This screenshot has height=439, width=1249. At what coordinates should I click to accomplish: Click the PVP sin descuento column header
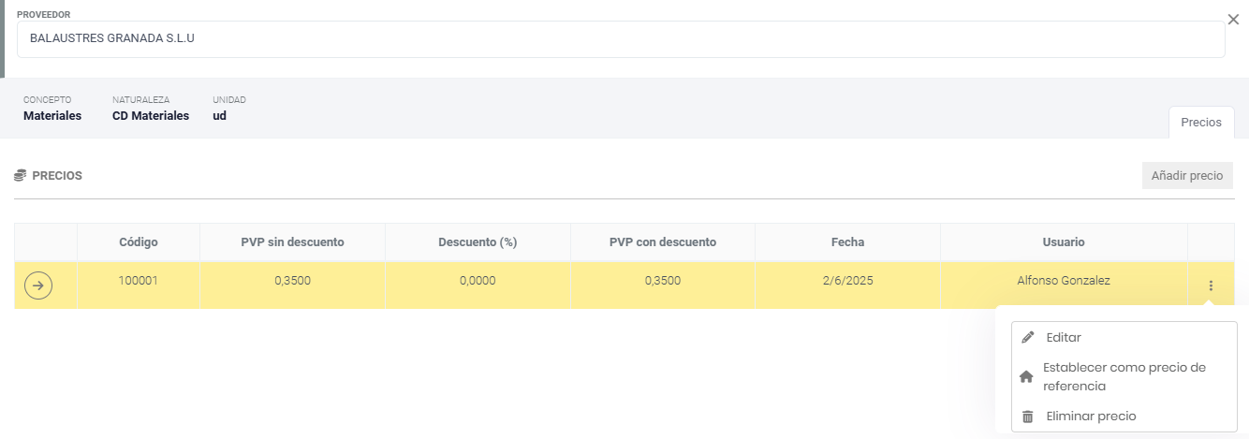[x=292, y=241]
